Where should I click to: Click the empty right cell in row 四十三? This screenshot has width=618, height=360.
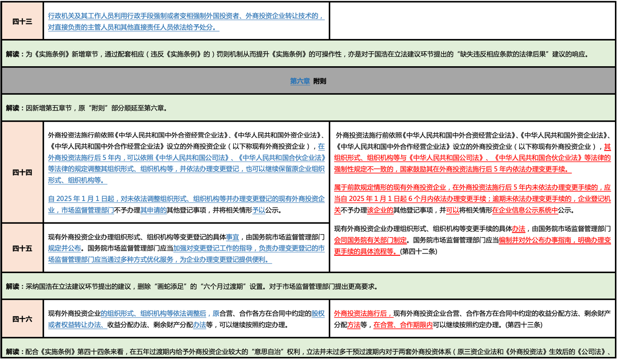[x=472, y=21]
